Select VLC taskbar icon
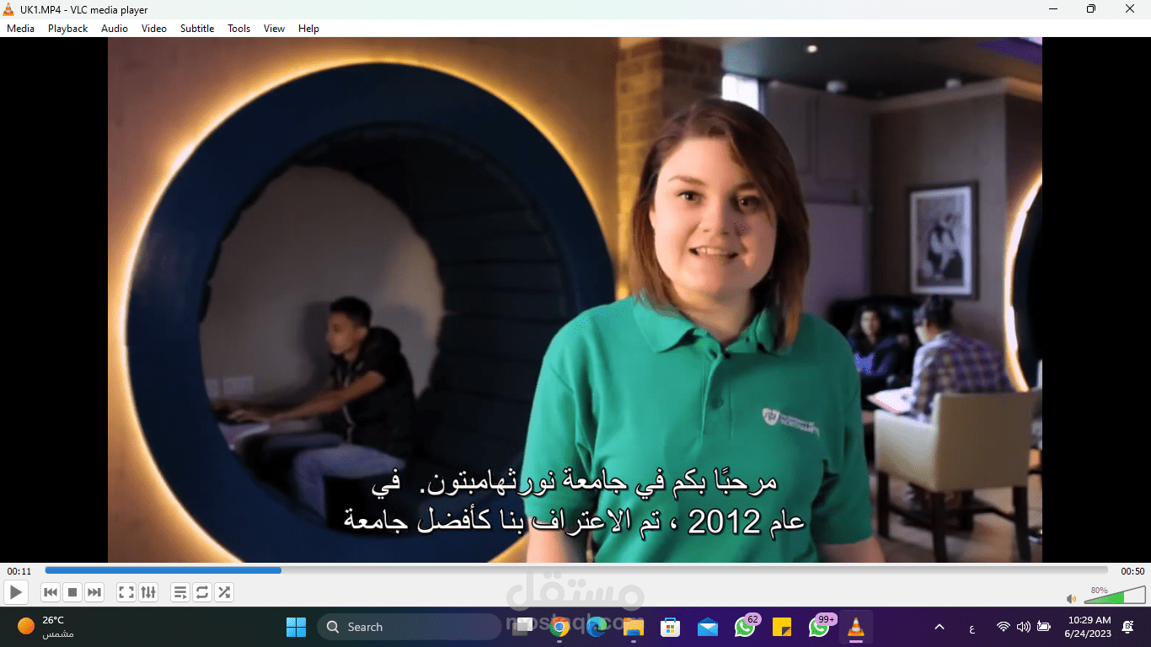The width and height of the screenshot is (1151, 647). (x=856, y=627)
